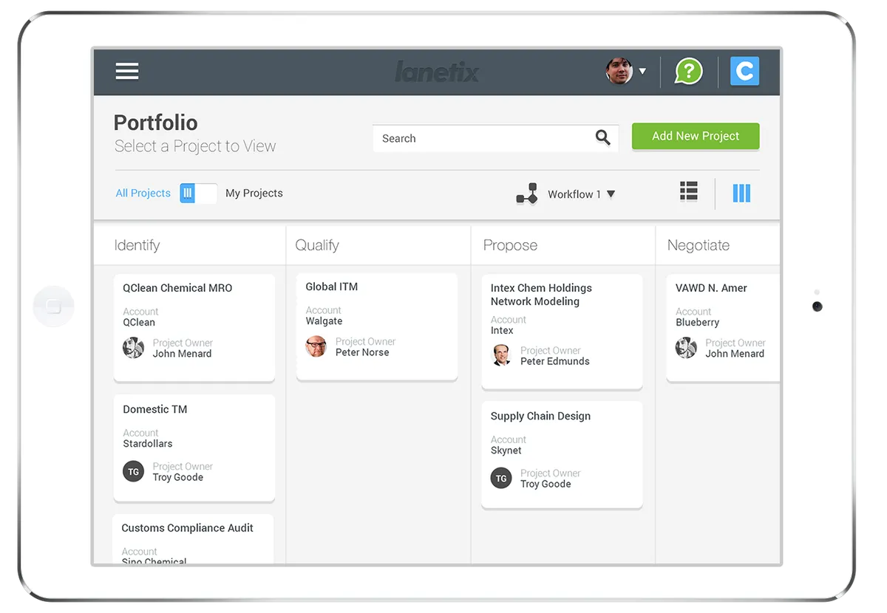Click TG avatar on Supply Chain Design card
Image resolution: width=887 pixels, height=613 pixels.
pyautogui.click(x=501, y=478)
